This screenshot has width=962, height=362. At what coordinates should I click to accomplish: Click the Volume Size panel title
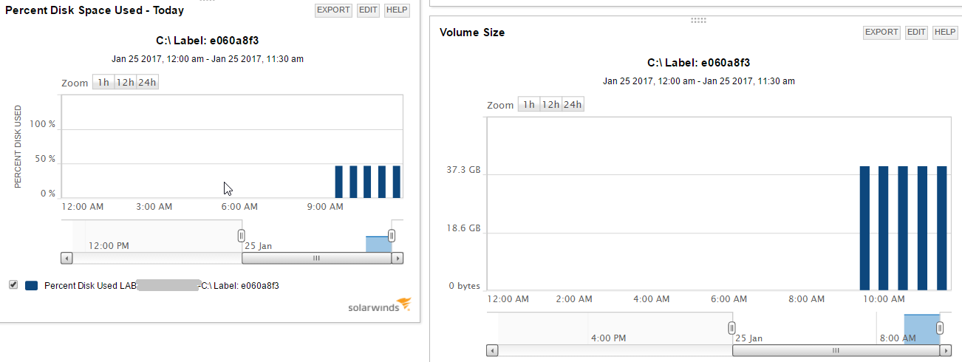tap(472, 33)
